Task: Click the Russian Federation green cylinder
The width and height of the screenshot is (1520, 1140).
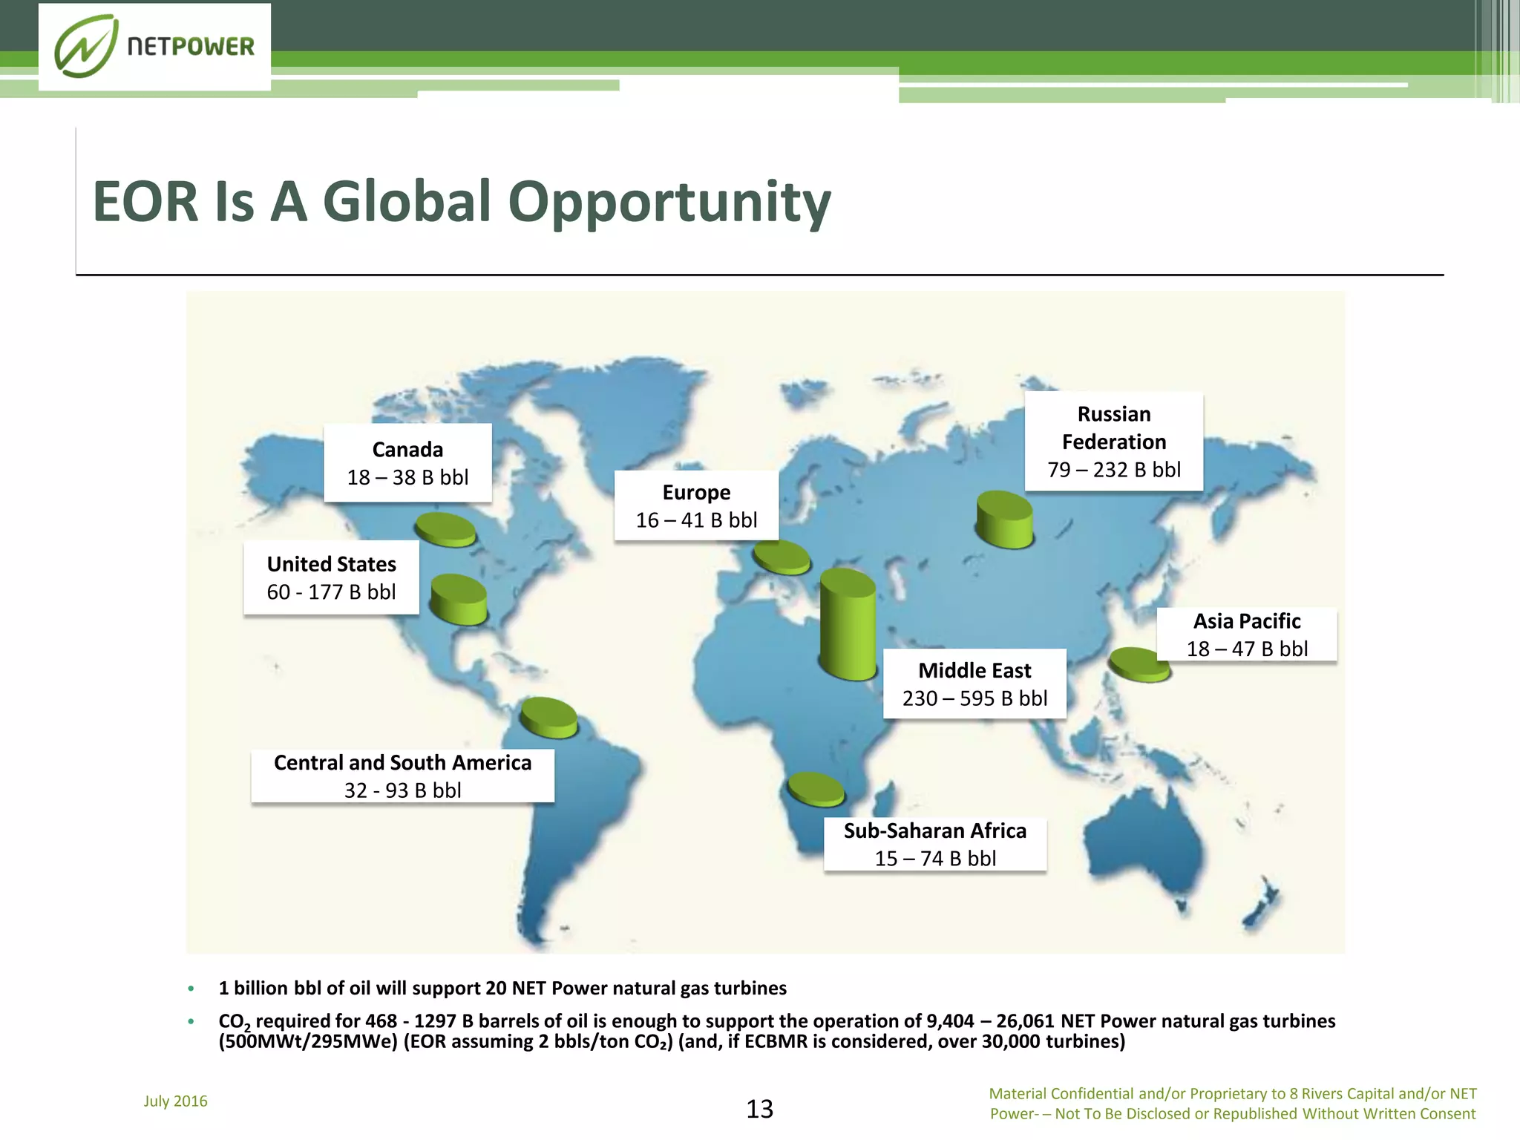Action: [1004, 520]
